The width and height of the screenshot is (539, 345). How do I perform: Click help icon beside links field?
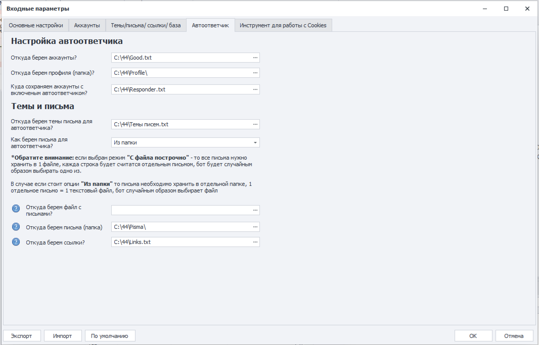click(x=16, y=242)
